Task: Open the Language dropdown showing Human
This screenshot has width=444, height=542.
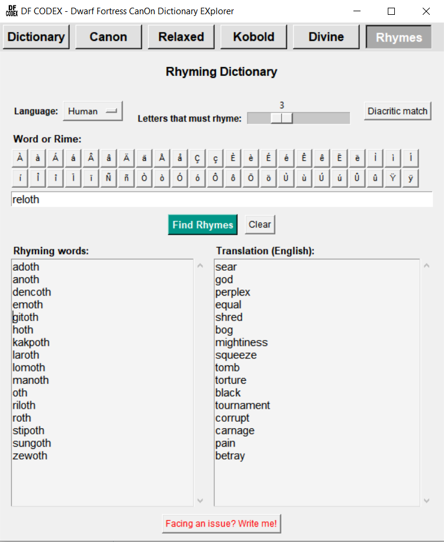Action: (x=92, y=111)
